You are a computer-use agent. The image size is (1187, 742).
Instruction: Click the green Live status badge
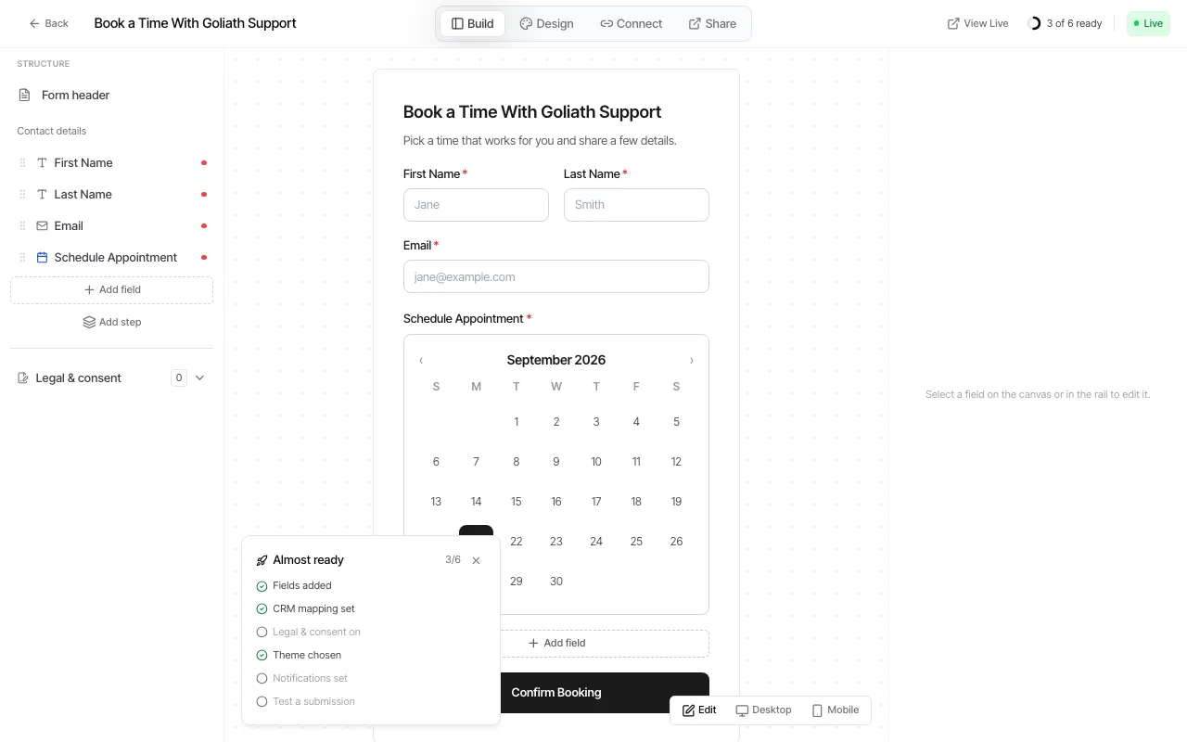[1148, 23]
